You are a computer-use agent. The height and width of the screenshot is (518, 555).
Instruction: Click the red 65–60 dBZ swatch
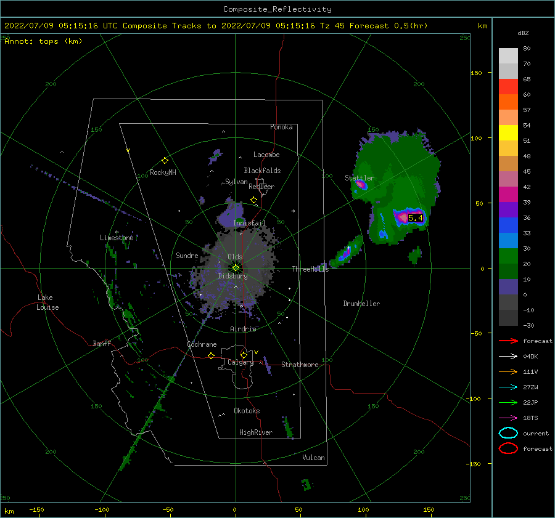[x=508, y=86]
